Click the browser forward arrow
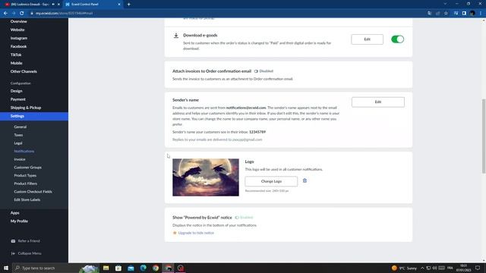 click(14, 14)
